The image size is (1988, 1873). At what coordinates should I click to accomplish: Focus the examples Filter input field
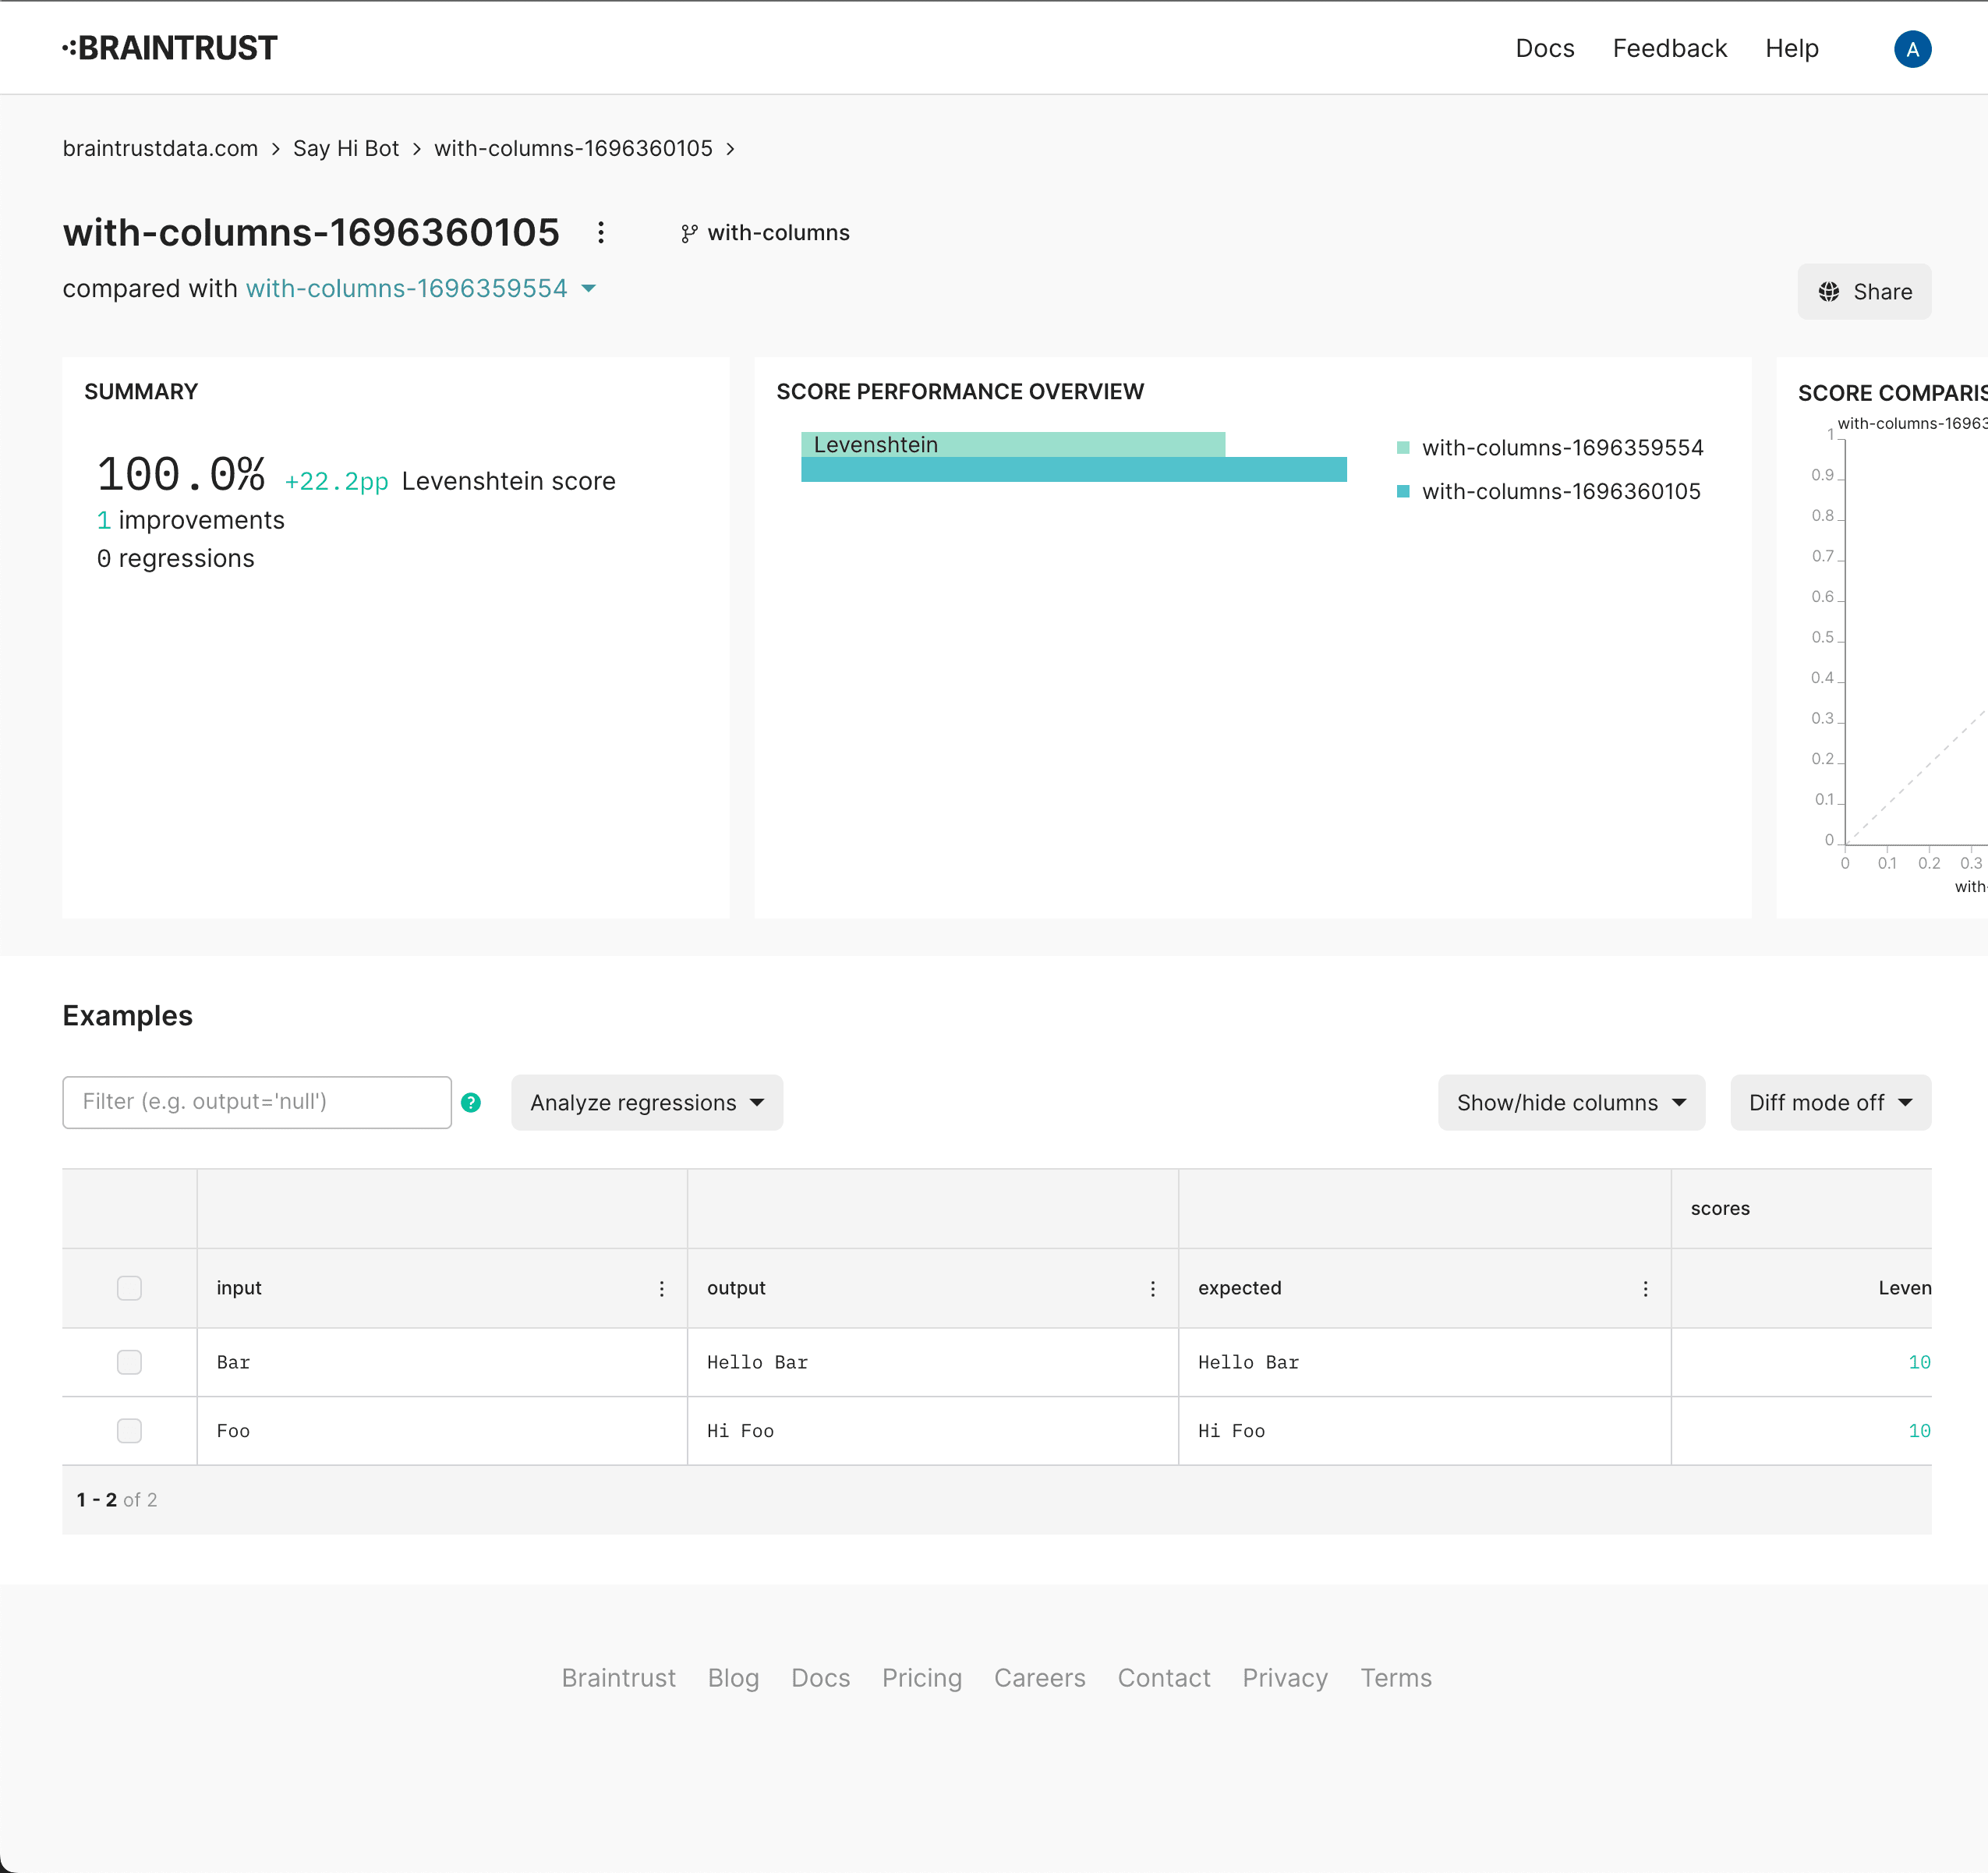[x=257, y=1102]
